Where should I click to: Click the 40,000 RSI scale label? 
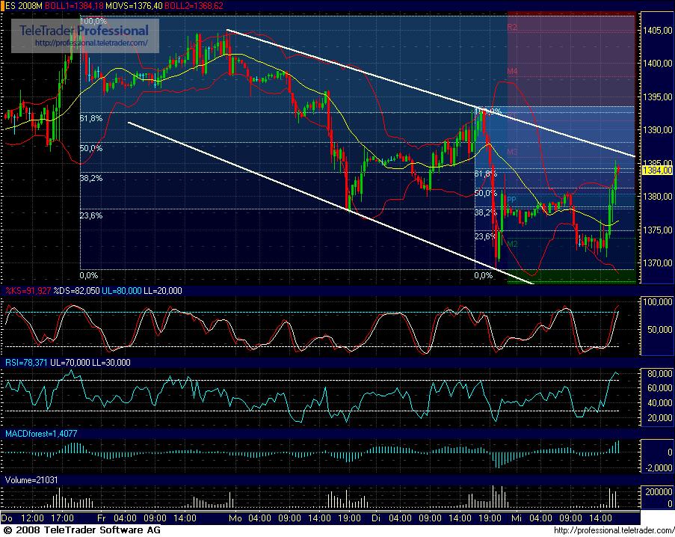[x=659, y=402]
